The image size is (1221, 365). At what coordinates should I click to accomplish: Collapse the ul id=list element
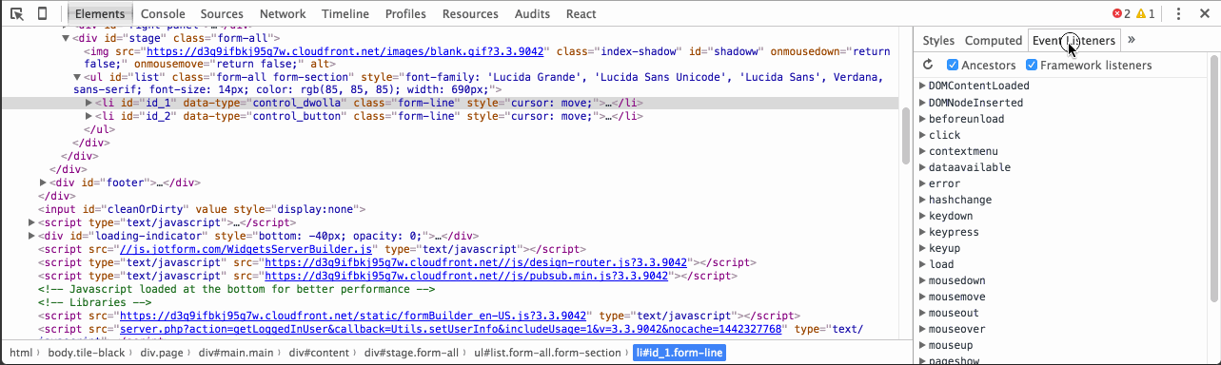pyautogui.click(x=78, y=77)
